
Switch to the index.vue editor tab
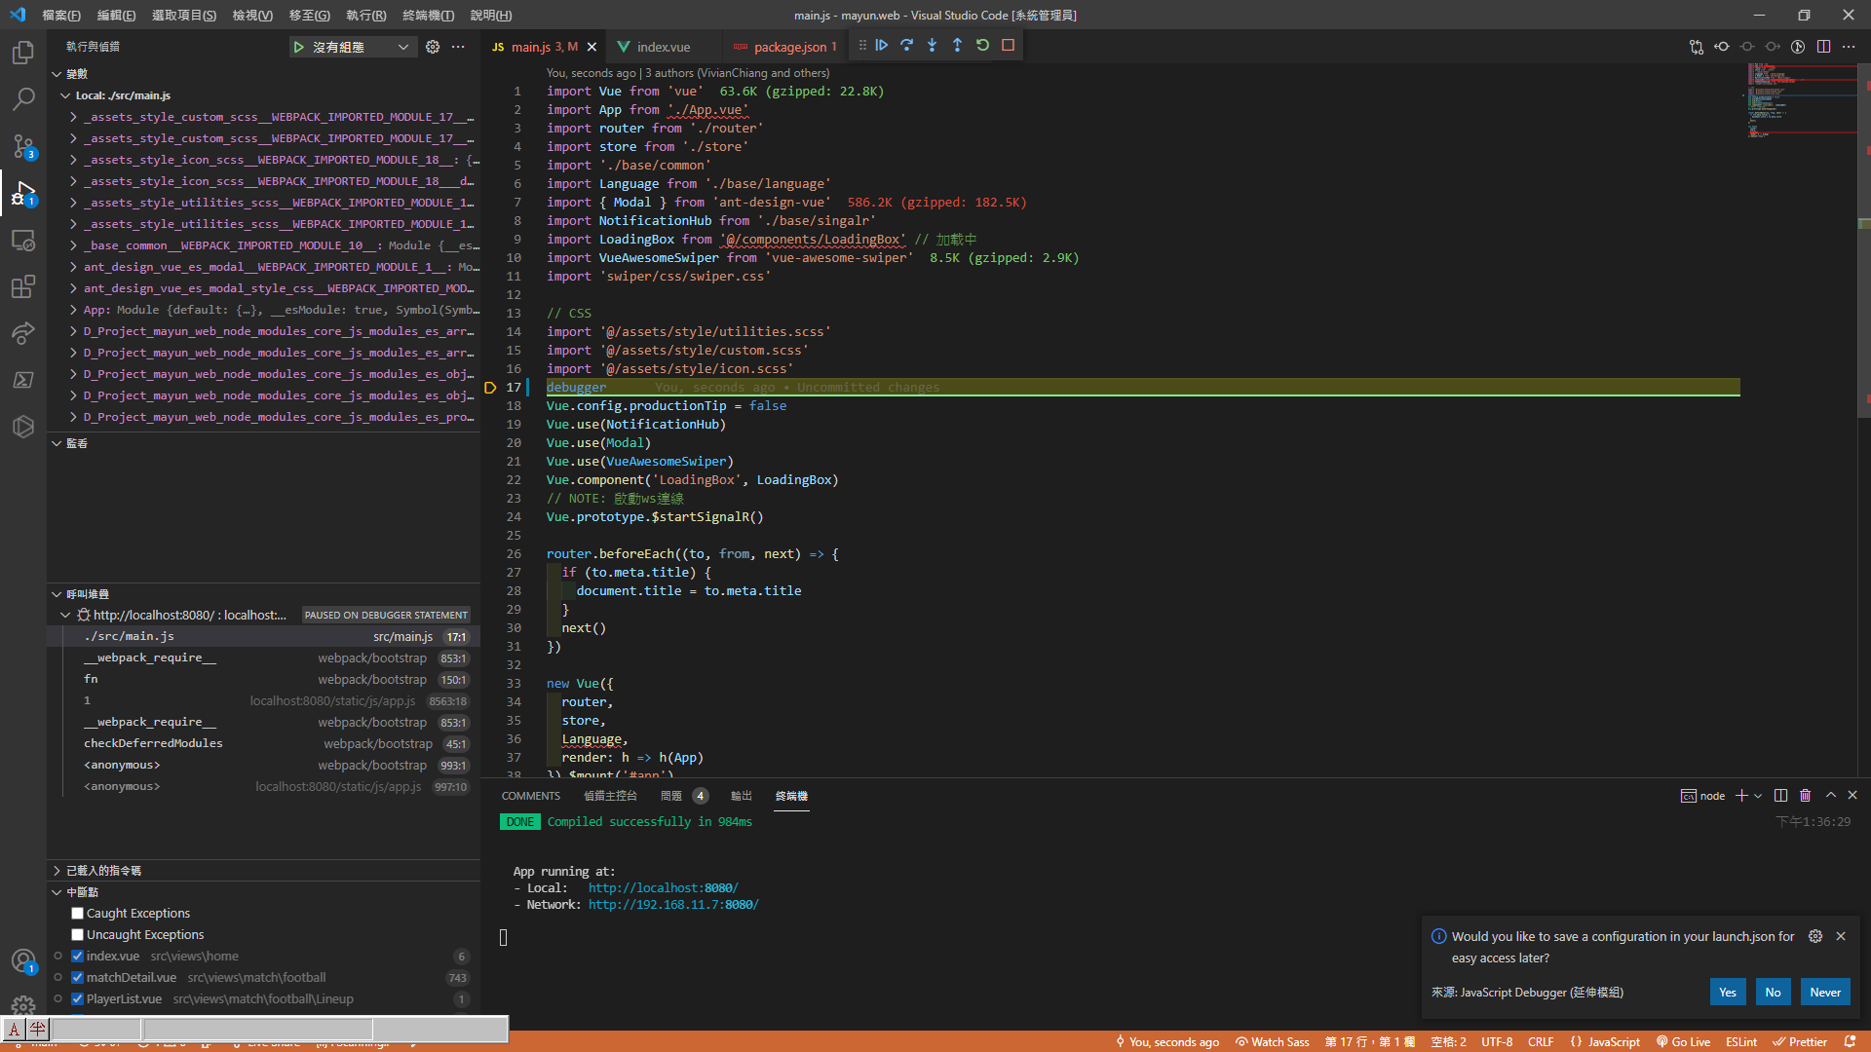(x=663, y=47)
